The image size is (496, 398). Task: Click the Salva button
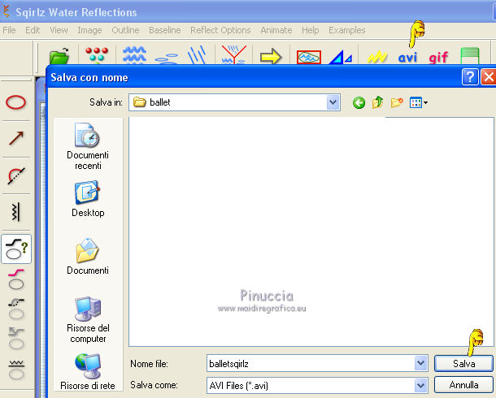[x=463, y=364]
